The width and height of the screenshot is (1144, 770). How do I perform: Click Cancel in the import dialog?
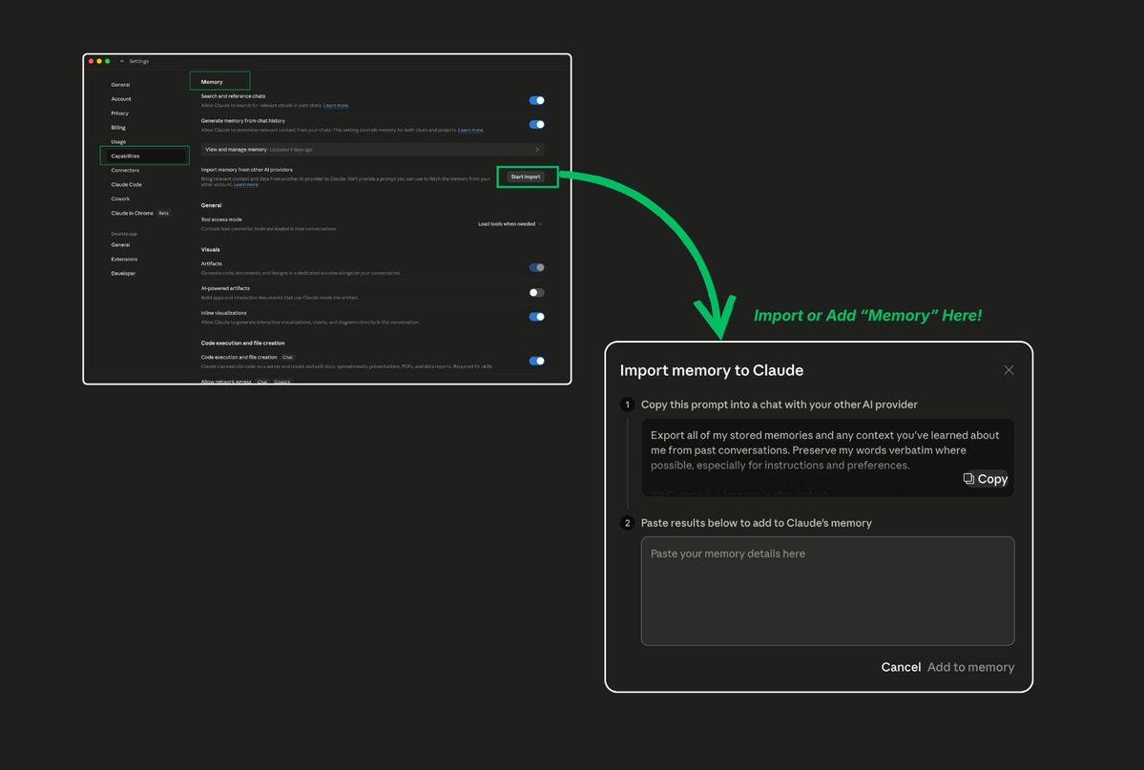901,667
